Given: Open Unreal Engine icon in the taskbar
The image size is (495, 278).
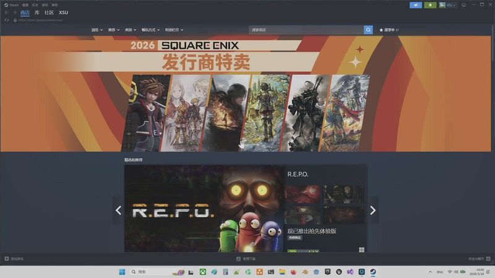Looking at the screenshot, I should pos(339,272).
